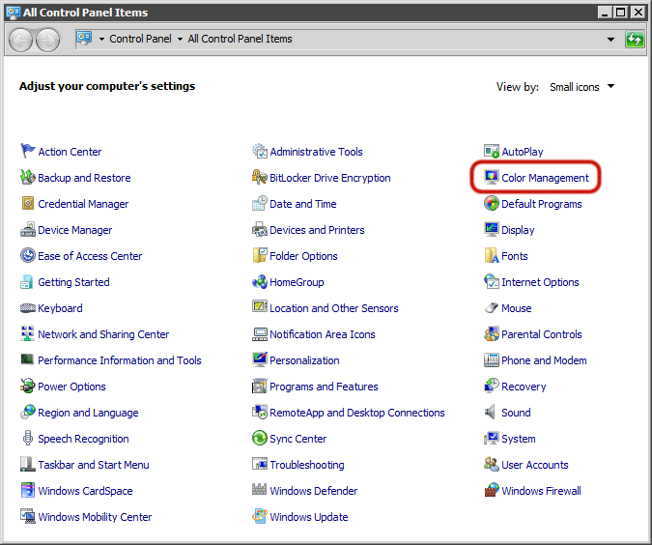The height and width of the screenshot is (545, 652).
Task: Click the Default Programs icon
Action: [x=491, y=204]
